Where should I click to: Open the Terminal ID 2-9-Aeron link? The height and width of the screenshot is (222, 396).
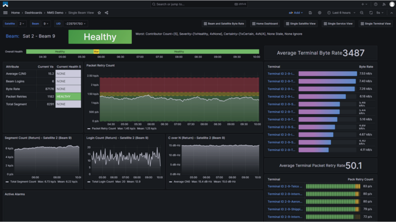coord(285,202)
